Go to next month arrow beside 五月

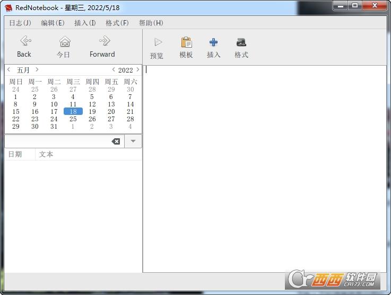37,69
